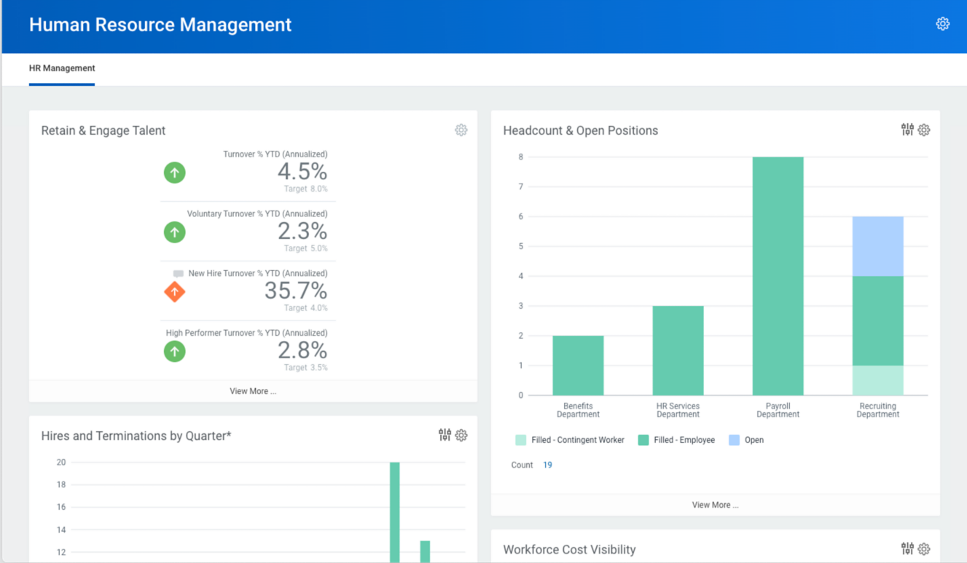Click the Voluntary Turnover % YTD (Annualized) label
This screenshot has width=967, height=563.
pos(257,214)
